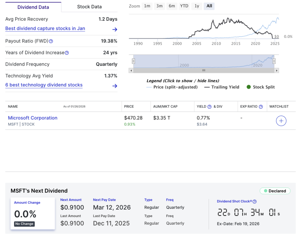Click the Exp Ratio help icon
The width and height of the screenshot is (297, 236).
pos(261,107)
